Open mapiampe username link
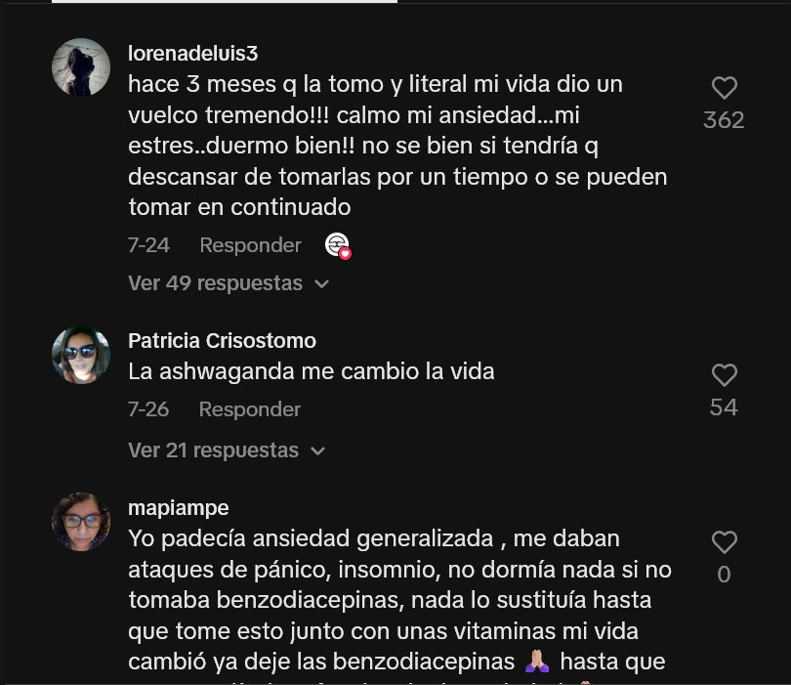 [x=179, y=508]
